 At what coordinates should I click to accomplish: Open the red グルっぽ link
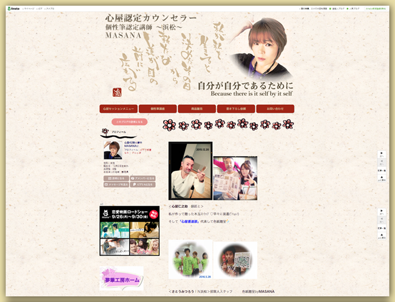[137, 153]
